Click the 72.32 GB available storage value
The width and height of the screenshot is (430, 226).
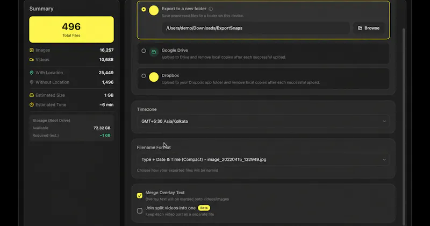click(x=102, y=128)
